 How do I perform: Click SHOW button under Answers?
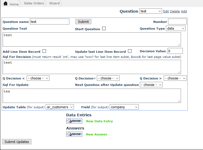click(74, 134)
